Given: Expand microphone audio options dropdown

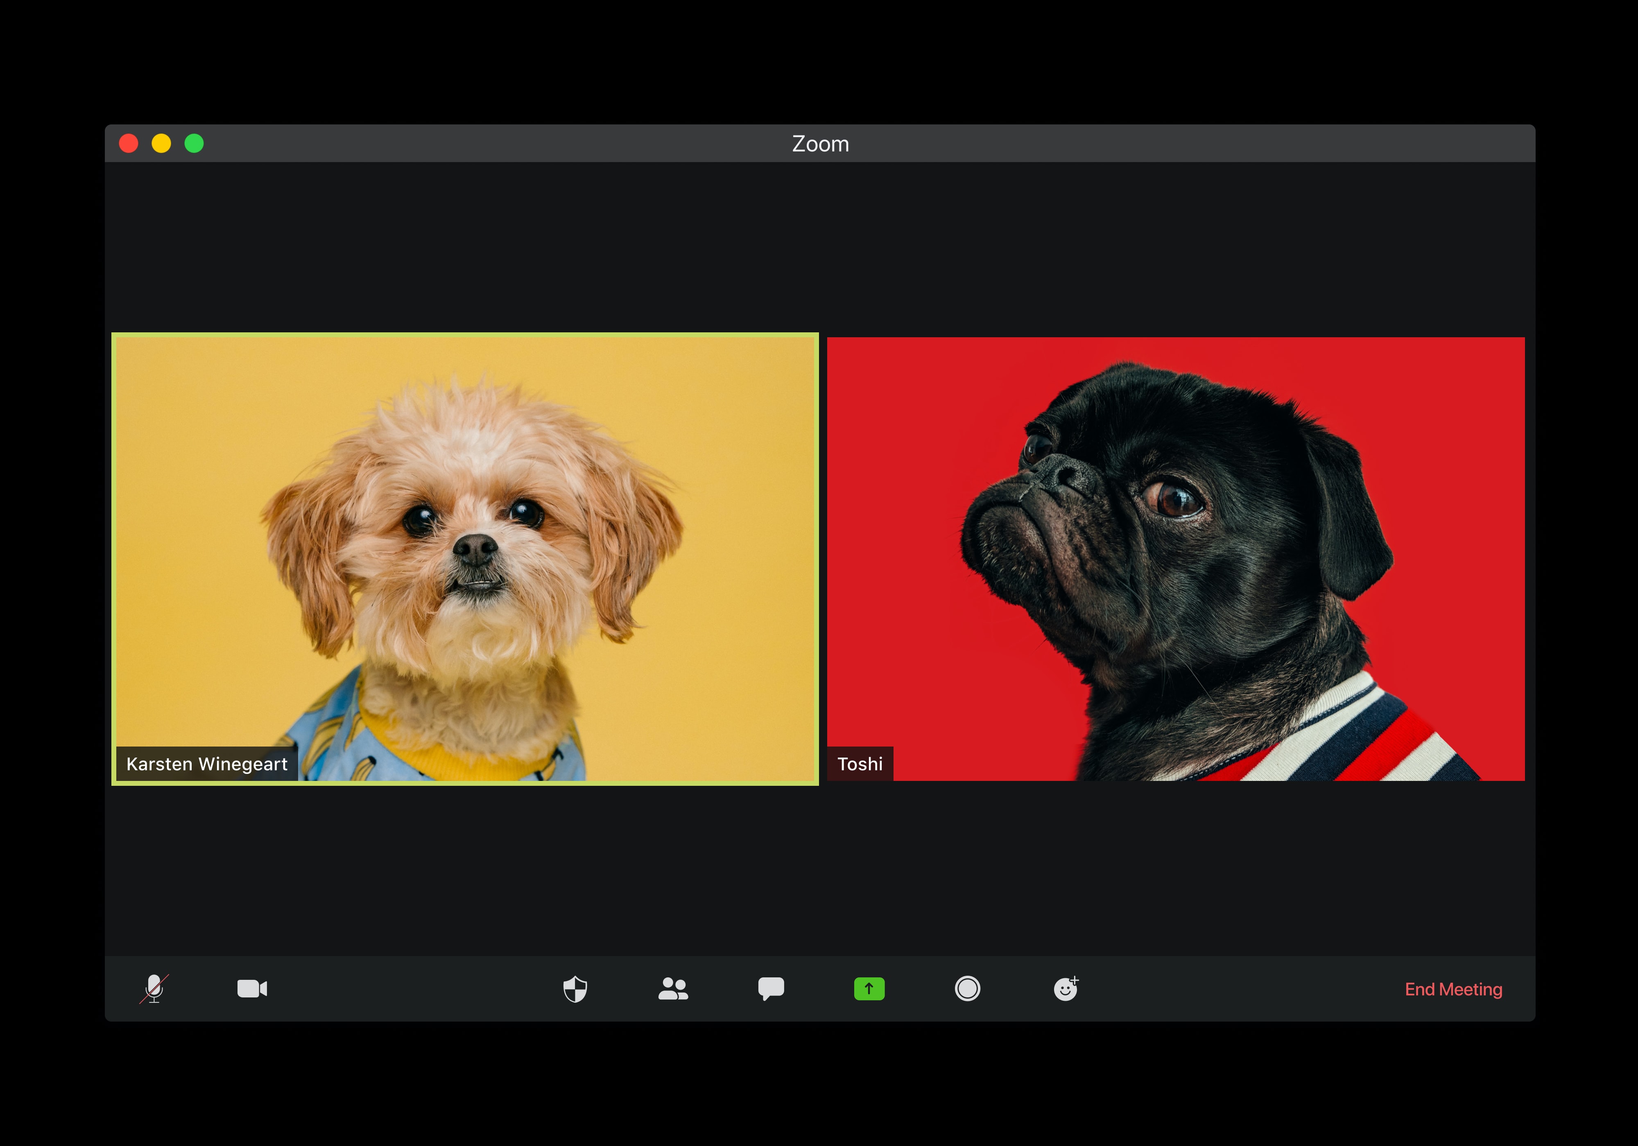Looking at the screenshot, I should tap(184, 989).
